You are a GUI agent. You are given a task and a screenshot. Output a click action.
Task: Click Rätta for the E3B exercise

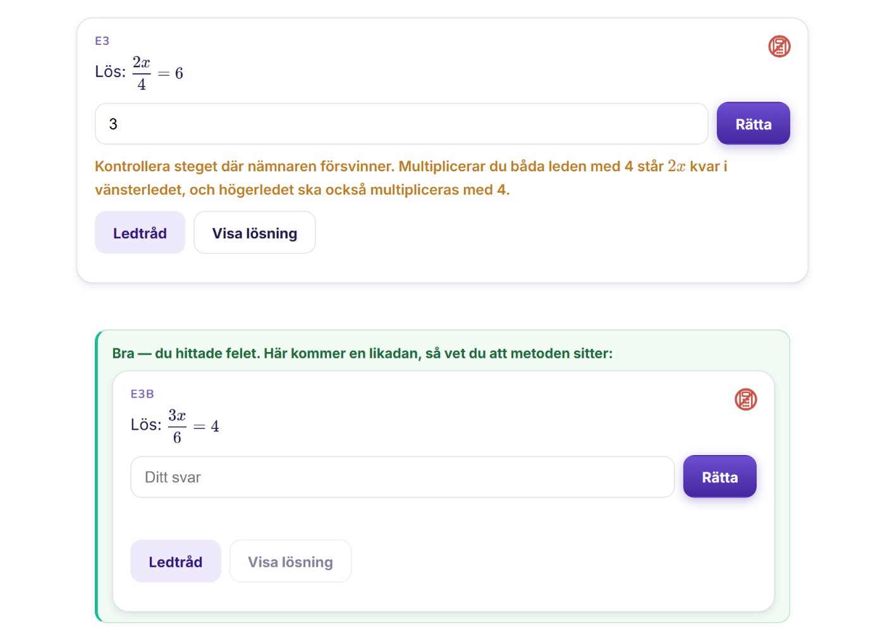click(x=719, y=477)
